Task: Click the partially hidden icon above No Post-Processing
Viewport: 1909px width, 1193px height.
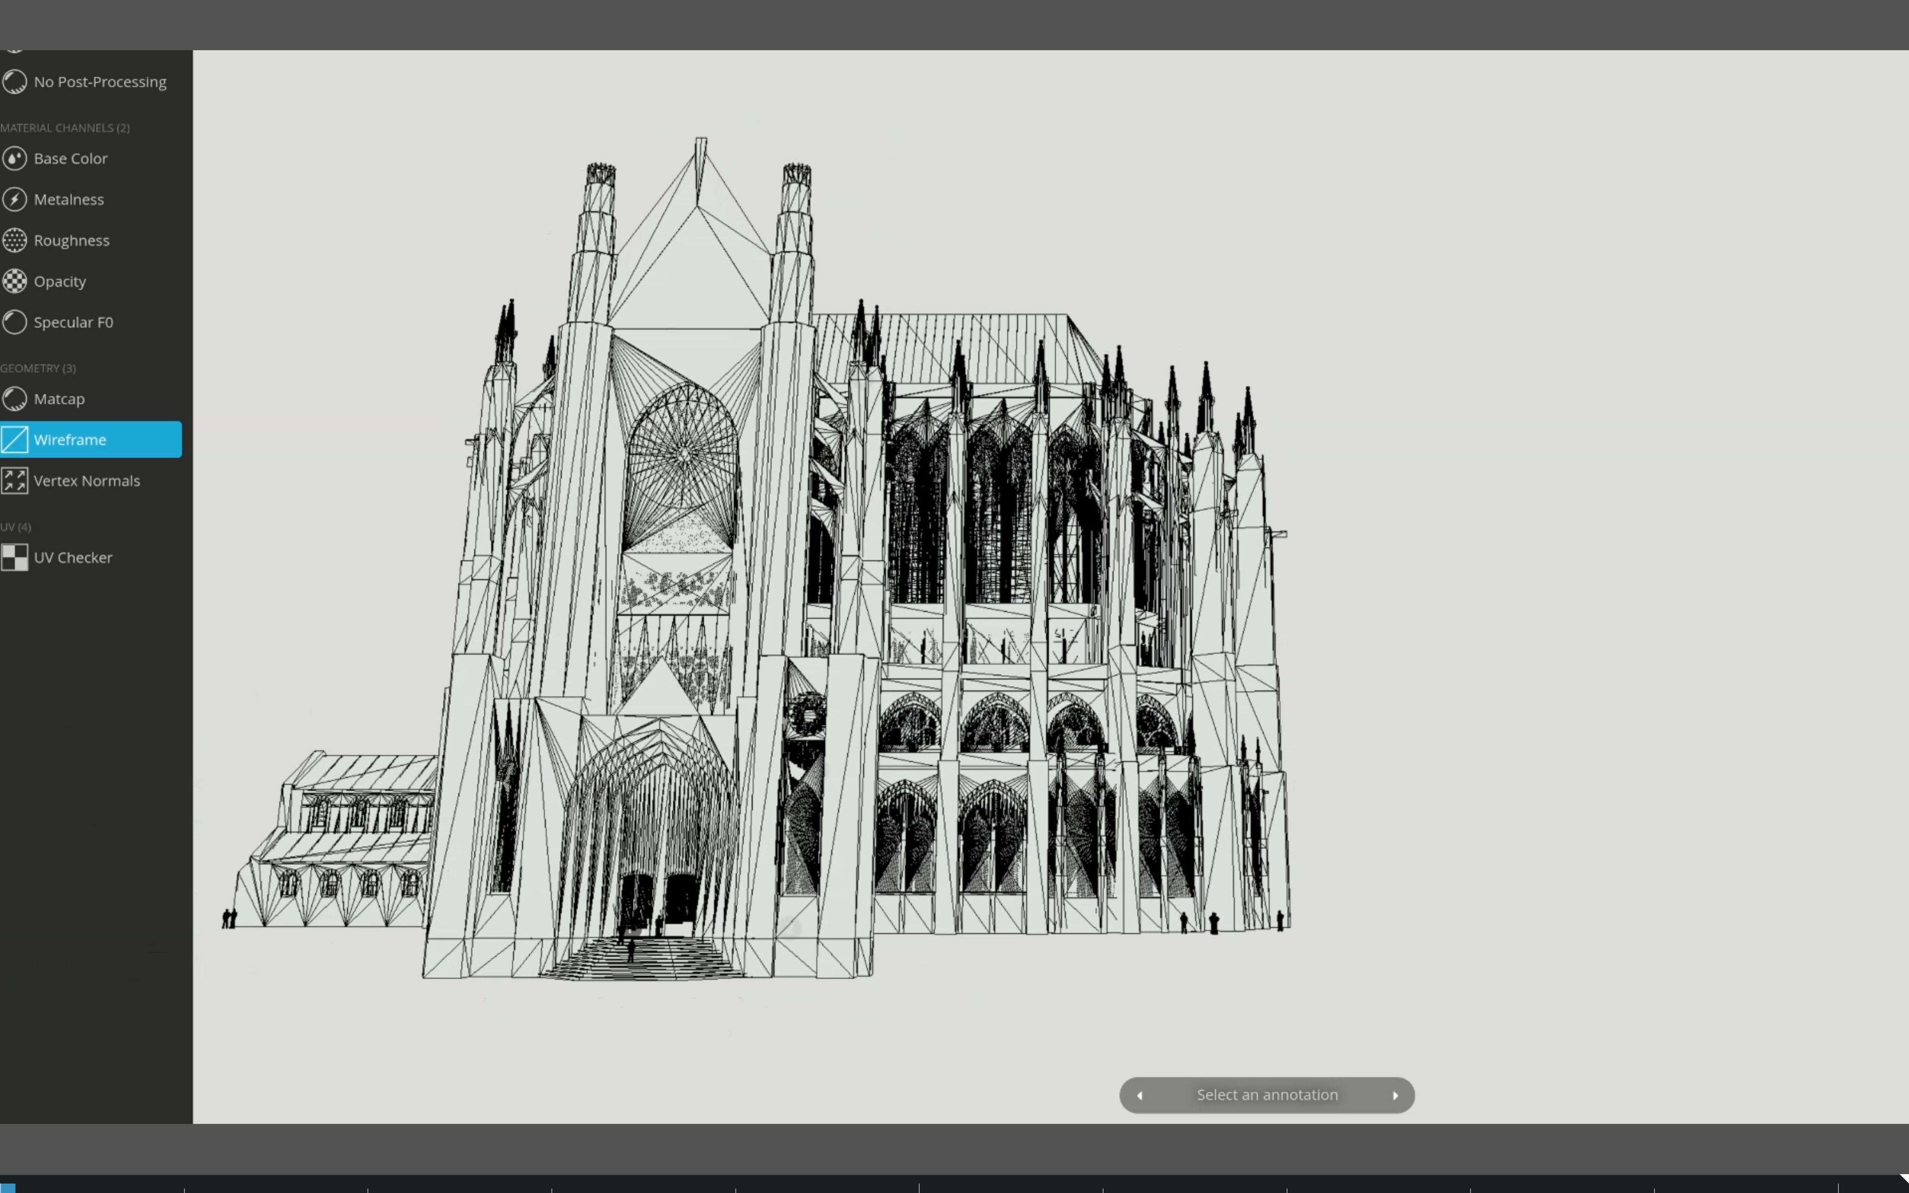Action: pos(14,51)
